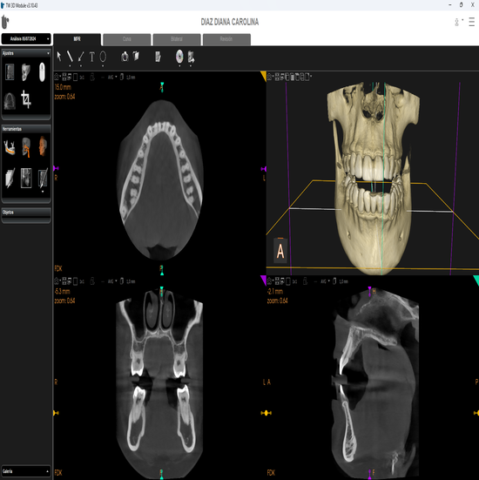Open the hamburger menu button
Image resolution: width=479 pixels, height=480 pixels.
tap(472, 22)
